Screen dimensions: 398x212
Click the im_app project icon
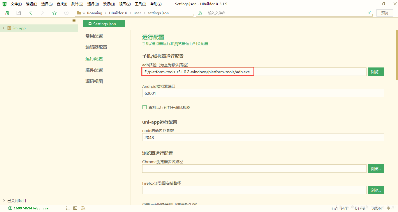pyautogui.click(x=9, y=28)
